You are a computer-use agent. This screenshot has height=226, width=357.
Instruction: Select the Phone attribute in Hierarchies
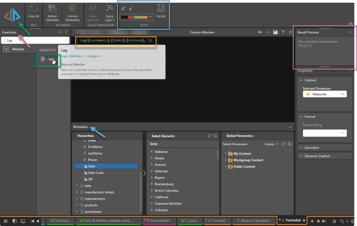(x=92, y=160)
